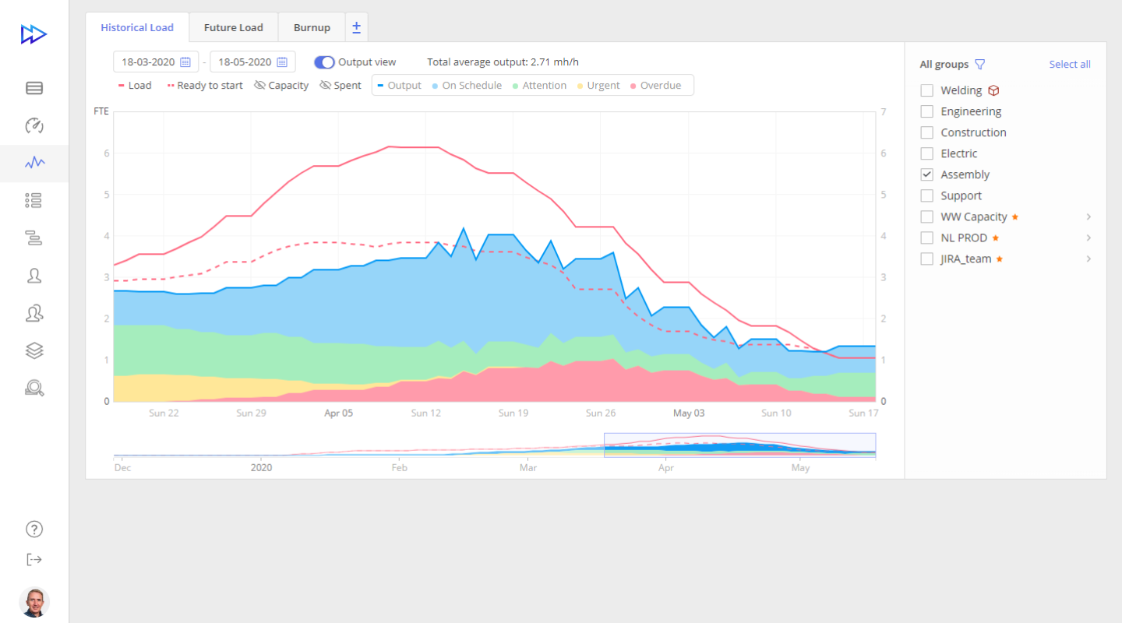Open the Gantt timeline sidebar icon
Viewport: 1122px width, 623px height.
(34, 238)
